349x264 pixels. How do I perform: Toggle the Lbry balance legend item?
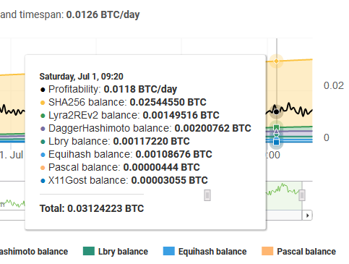(116, 252)
